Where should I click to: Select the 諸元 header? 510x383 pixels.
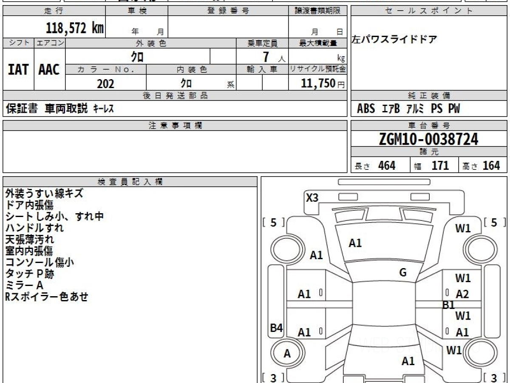coord(429,152)
